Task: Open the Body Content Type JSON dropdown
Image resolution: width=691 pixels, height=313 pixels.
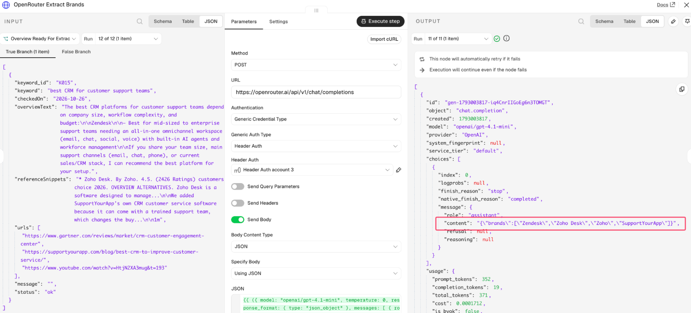Action: [x=316, y=247]
